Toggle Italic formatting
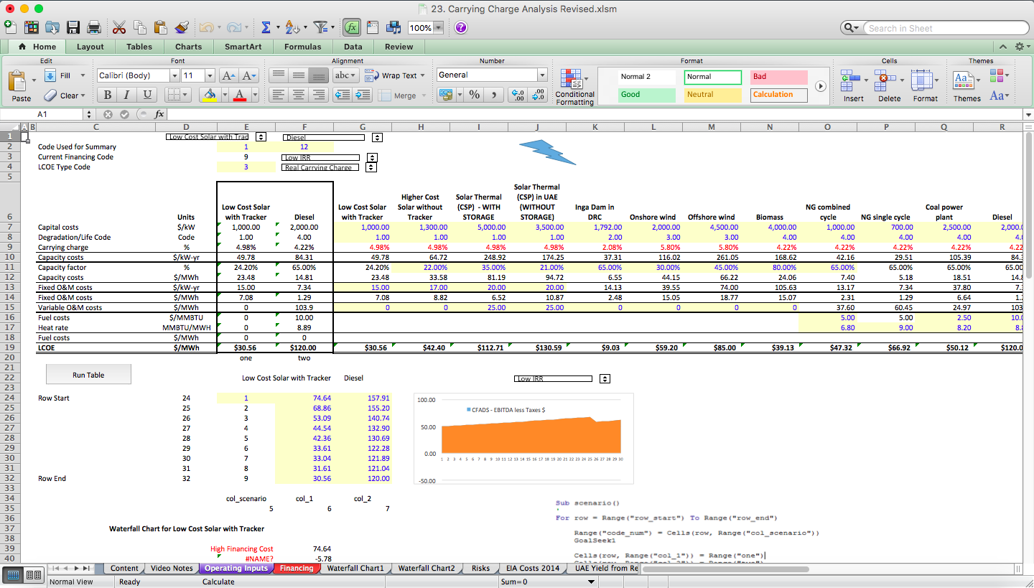 pos(127,95)
